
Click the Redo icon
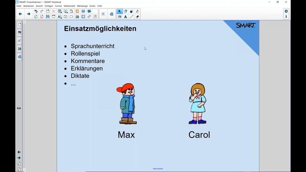42,11
